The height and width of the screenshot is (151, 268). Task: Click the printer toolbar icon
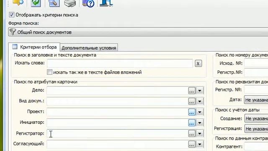70,3
